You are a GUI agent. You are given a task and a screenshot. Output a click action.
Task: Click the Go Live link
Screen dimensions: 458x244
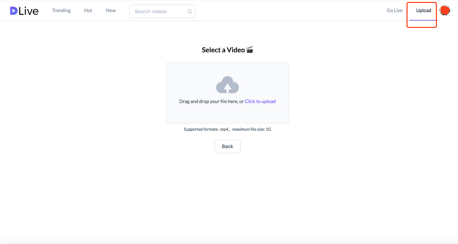coord(394,10)
